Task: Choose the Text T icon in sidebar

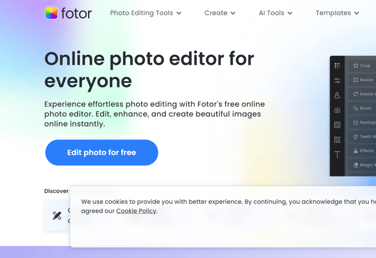Action: coord(337,154)
